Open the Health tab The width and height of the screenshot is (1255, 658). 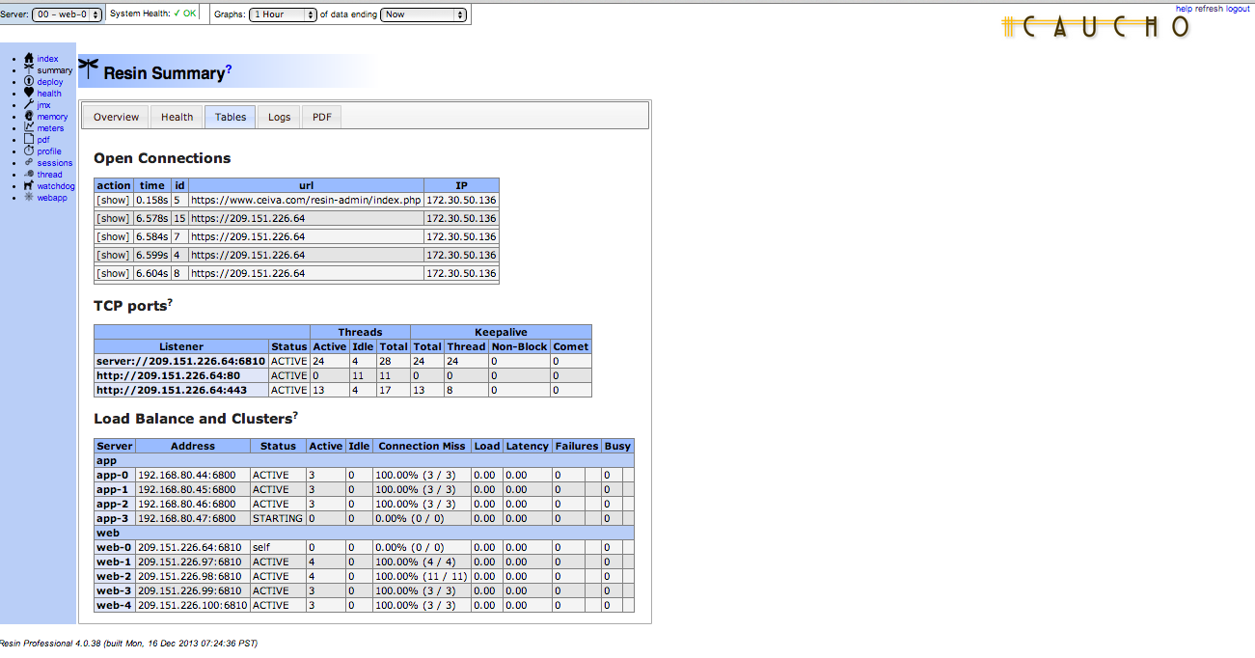tap(177, 117)
